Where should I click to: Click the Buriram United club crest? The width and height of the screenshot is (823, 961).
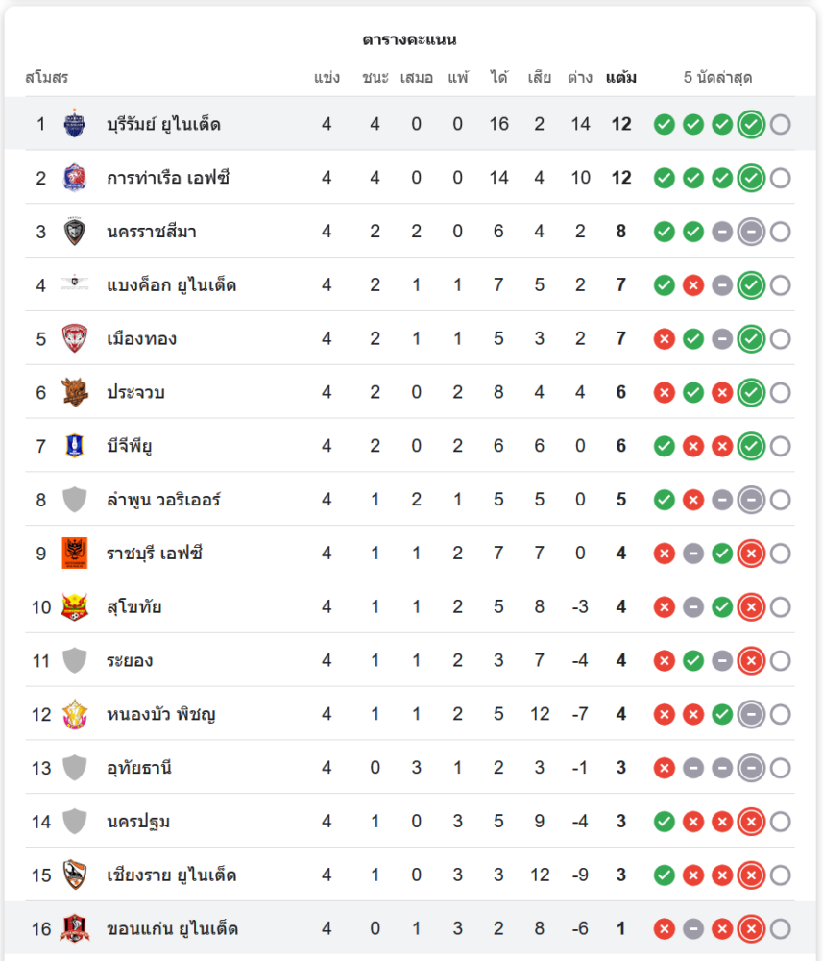coord(74,124)
